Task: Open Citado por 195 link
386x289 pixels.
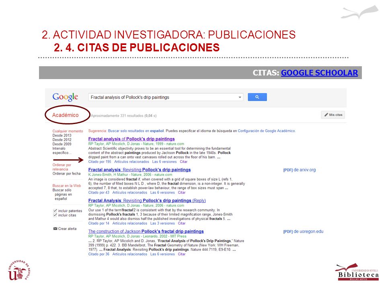Action: pyautogui.click(x=100, y=162)
